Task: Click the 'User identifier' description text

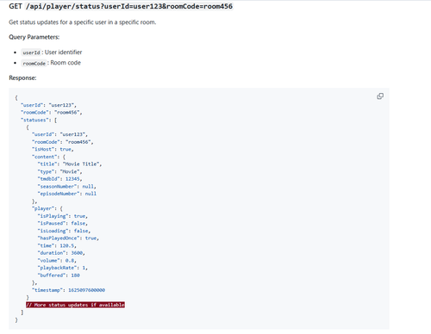Action: pyautogui.click(x=63, y=53)
